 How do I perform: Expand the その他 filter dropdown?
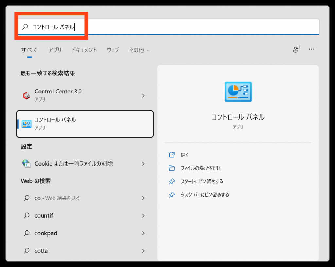pyautogui.click(x=139, y=50)
